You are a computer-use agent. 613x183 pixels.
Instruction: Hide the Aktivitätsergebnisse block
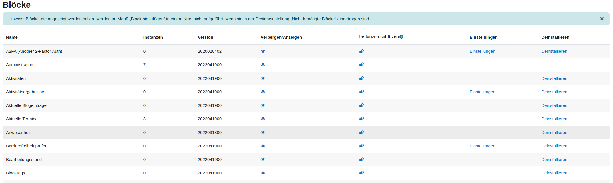pyautogui.click(x=263, y=92)
